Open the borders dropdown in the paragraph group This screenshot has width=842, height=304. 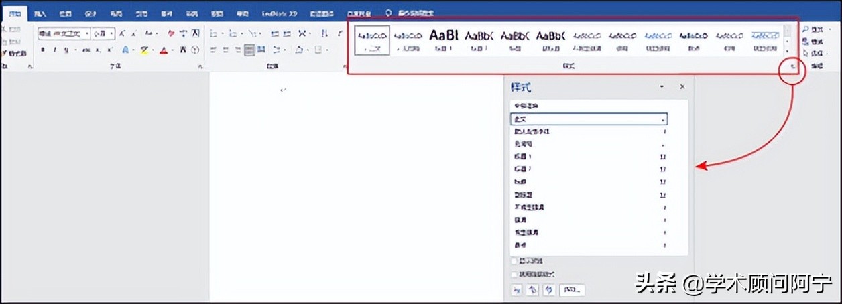click(327, 49)
